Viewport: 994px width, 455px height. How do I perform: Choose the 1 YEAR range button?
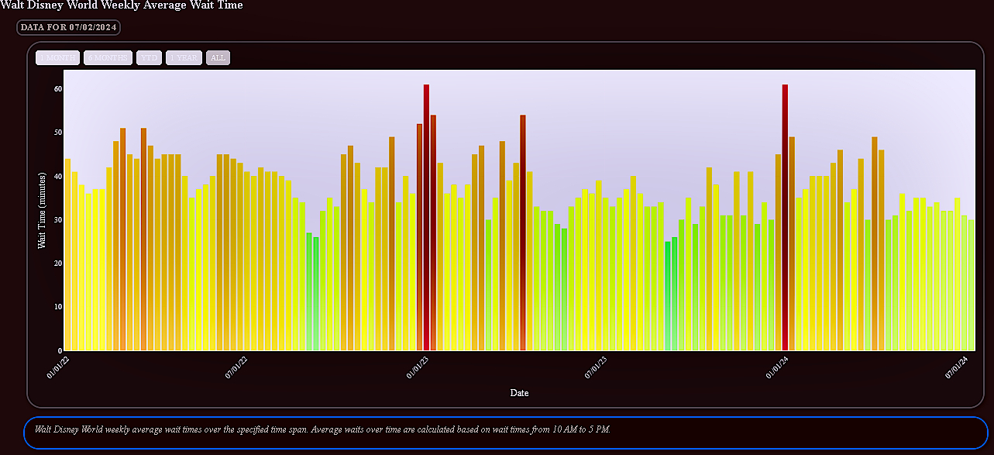[184, 58]
